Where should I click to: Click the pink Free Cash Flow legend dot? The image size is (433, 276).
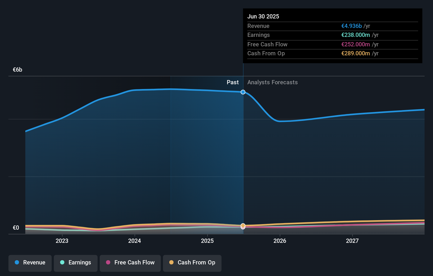pos(109,263)
